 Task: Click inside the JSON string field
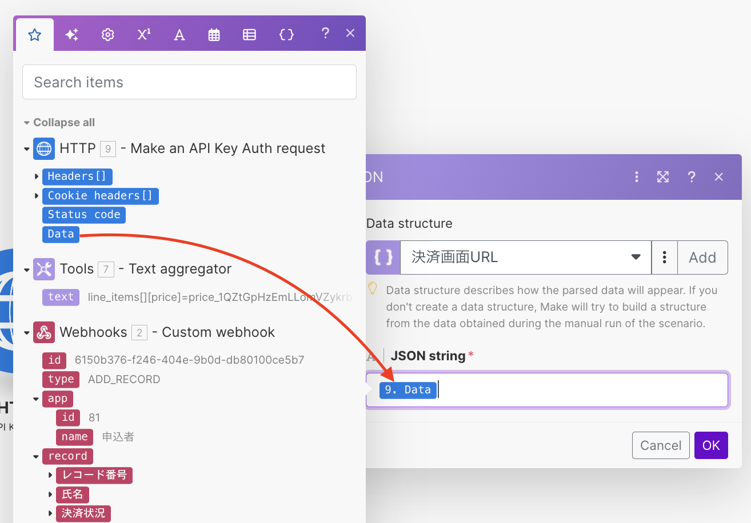547,390
